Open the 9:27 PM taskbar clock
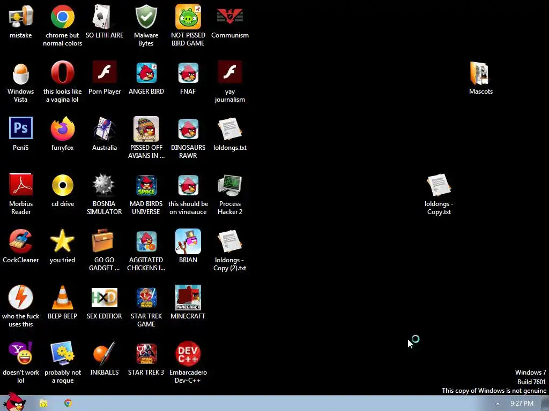 [522, 404]
